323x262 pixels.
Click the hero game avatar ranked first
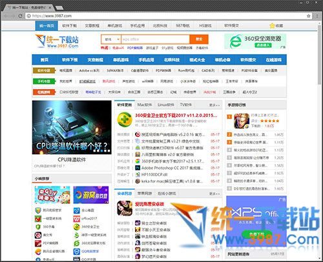coord(242,121)
